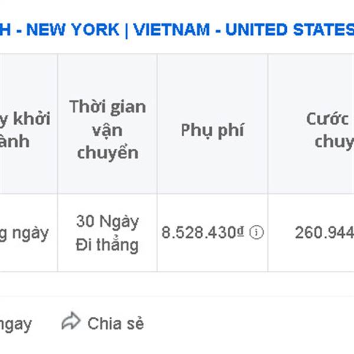This screenshot has width=354, height=354.
Task: Click the 260.944 freight cost value
Action: click(324, 232)
